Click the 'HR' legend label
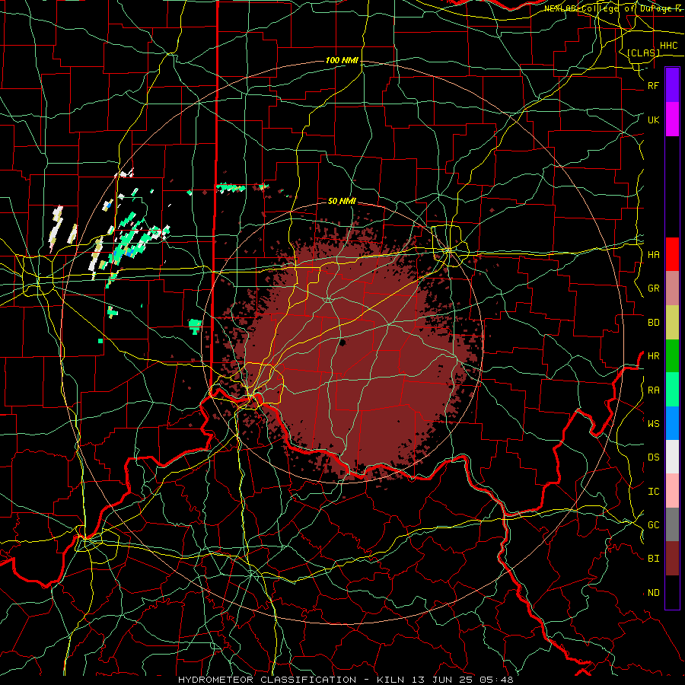 [x=653, y=356]
